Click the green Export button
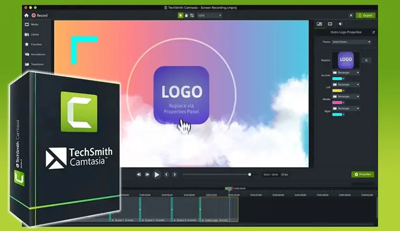This screenshot has height=231, width=400. [x=365, y=15]
